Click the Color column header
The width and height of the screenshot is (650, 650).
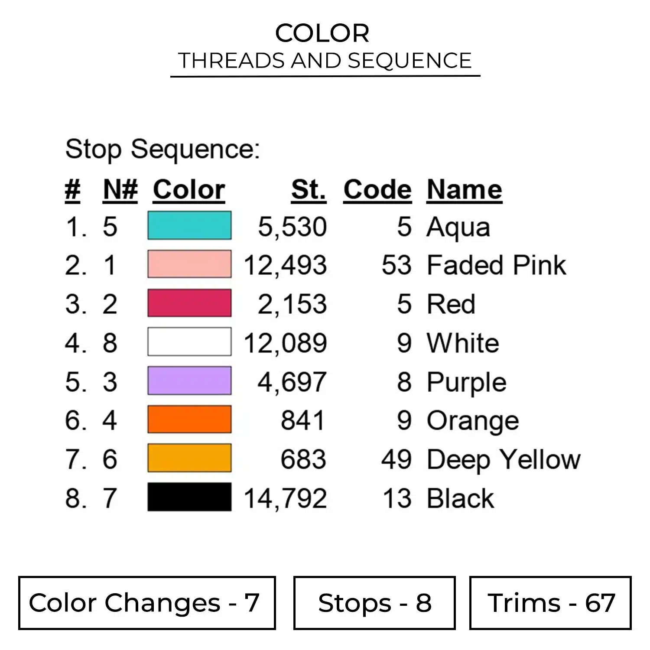pyautogui.click(x=189, y=190)
